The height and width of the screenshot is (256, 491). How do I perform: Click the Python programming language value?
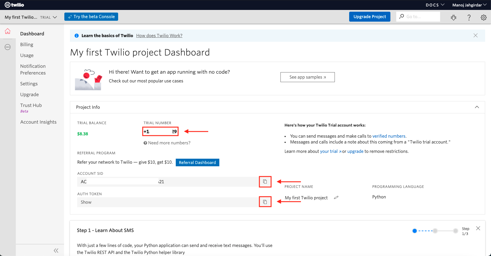379,197
